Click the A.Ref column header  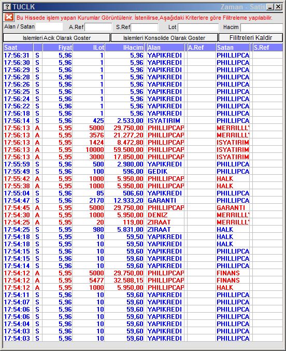[x=201, y=48]
